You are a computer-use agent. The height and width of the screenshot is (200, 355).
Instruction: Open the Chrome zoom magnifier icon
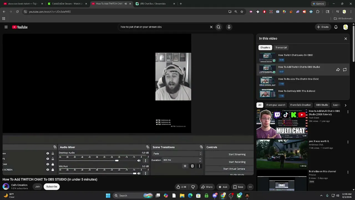pos(236,12)
